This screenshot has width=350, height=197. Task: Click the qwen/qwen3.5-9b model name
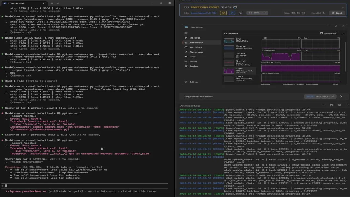click(x=204, y=13)
